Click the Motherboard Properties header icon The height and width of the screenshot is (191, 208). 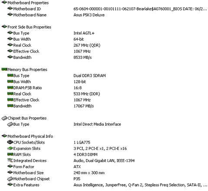(4, 2)
